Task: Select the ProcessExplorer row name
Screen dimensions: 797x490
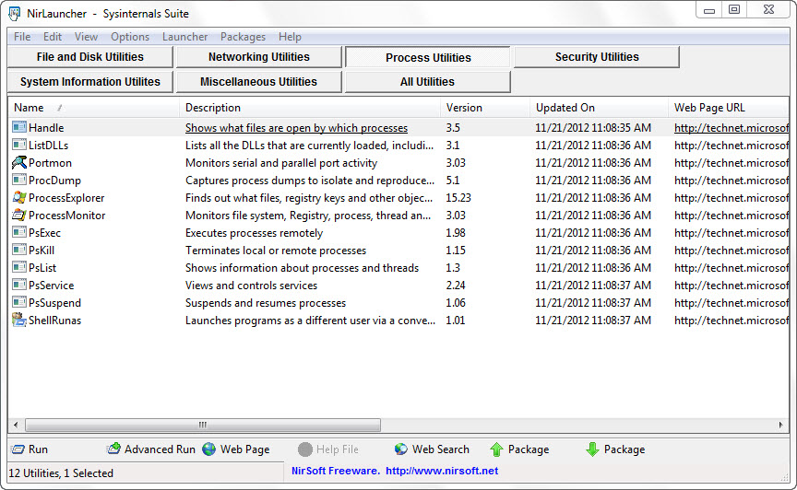Action: click(x=66, y=198)
